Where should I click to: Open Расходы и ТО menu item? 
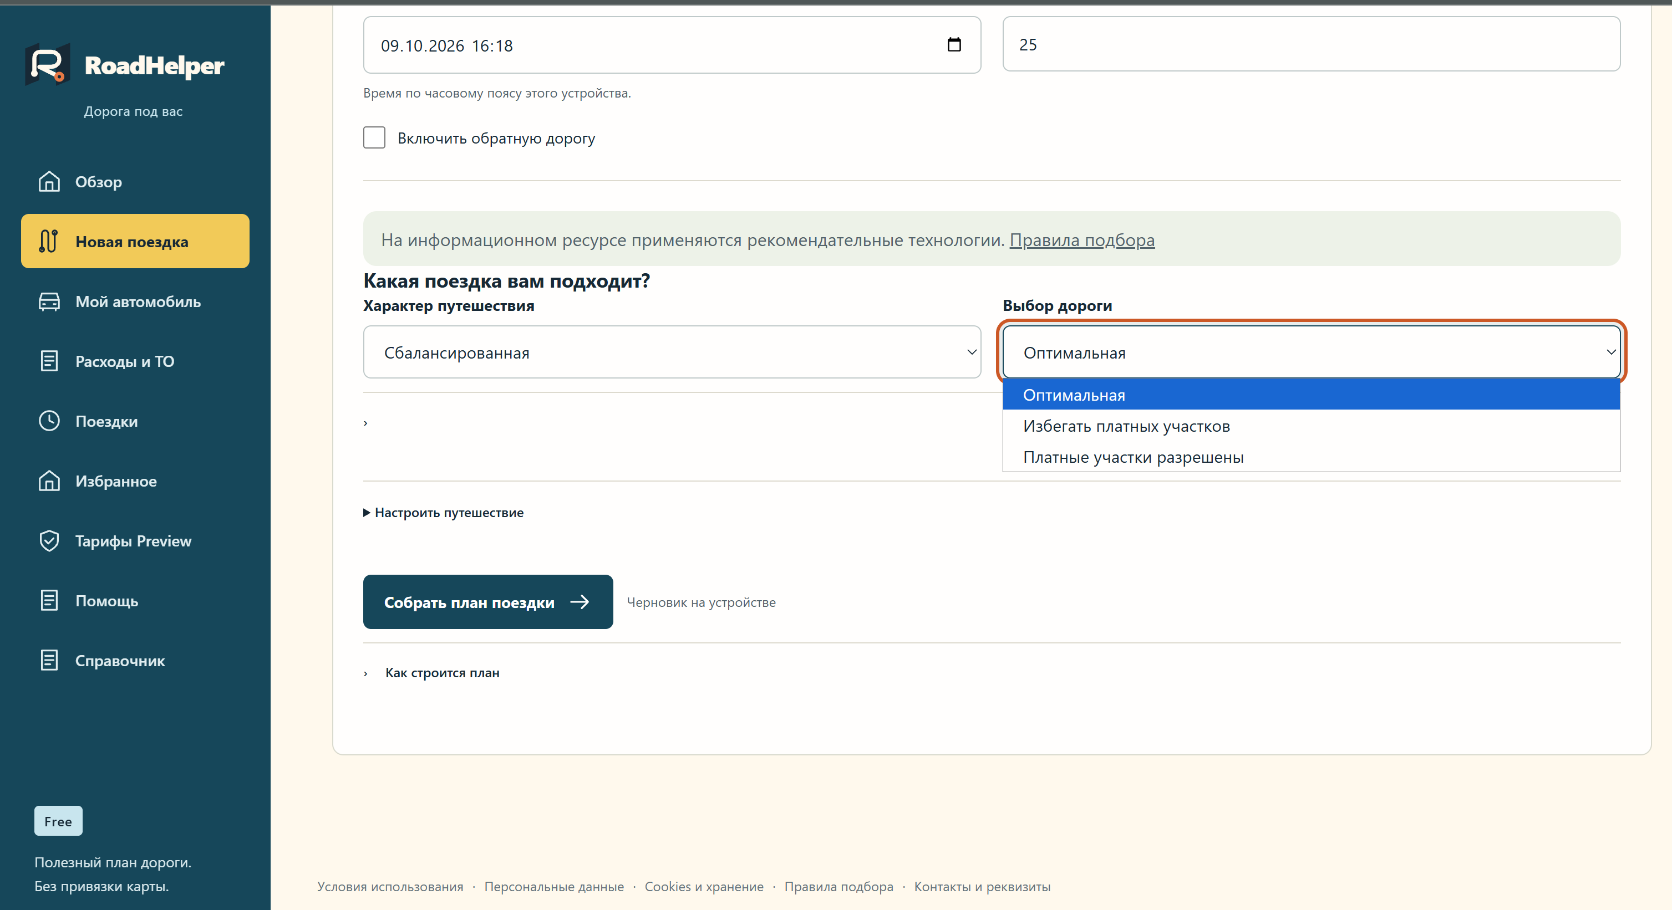point(135,361)
